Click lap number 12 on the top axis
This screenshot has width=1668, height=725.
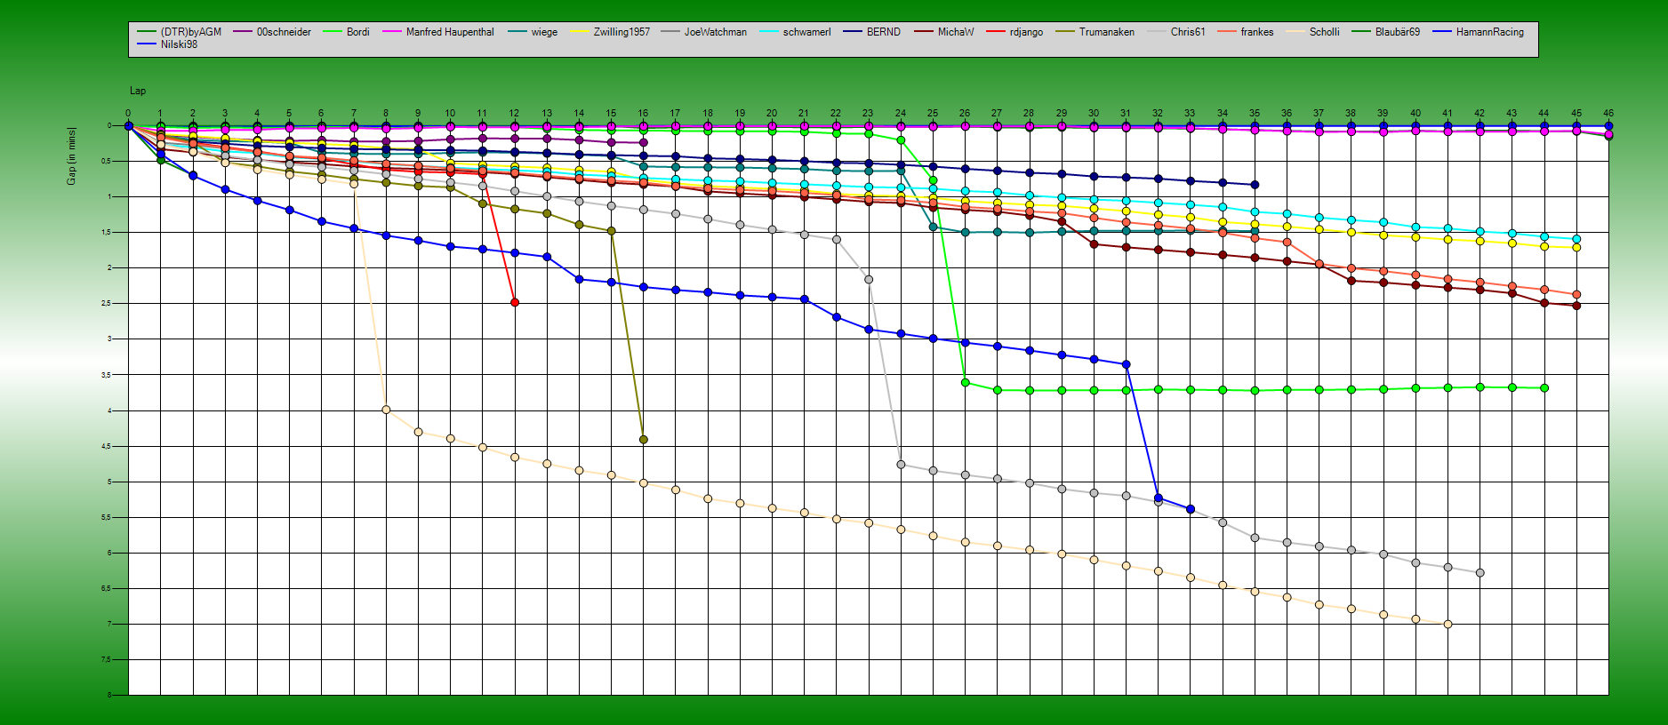point(514,114)
